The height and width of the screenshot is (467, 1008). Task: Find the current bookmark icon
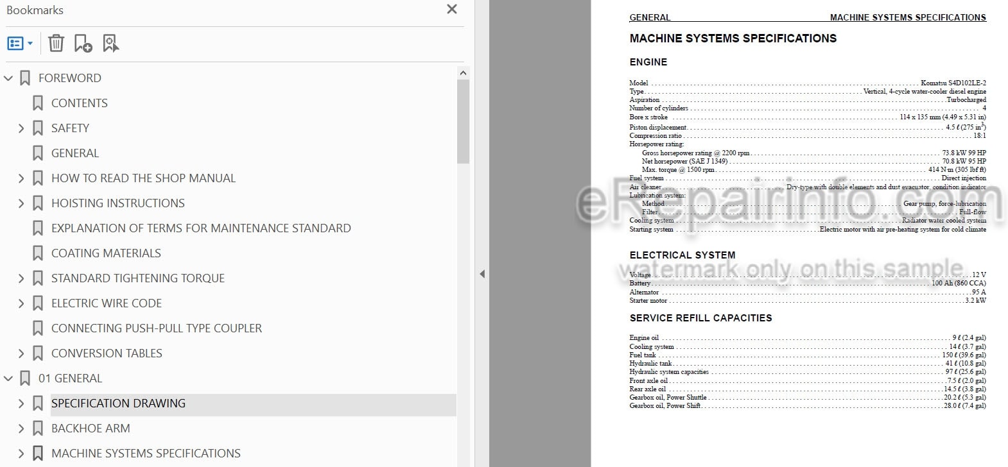pyautogui.click(x=111, y=44)
